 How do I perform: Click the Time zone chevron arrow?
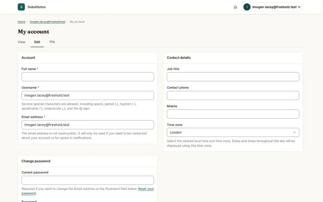coord(294,132)
